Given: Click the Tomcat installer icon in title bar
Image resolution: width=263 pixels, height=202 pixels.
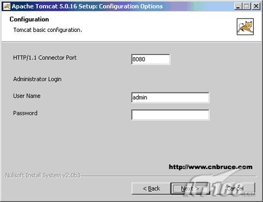Looking at the screenshot, I should click(x=7, y=7).
